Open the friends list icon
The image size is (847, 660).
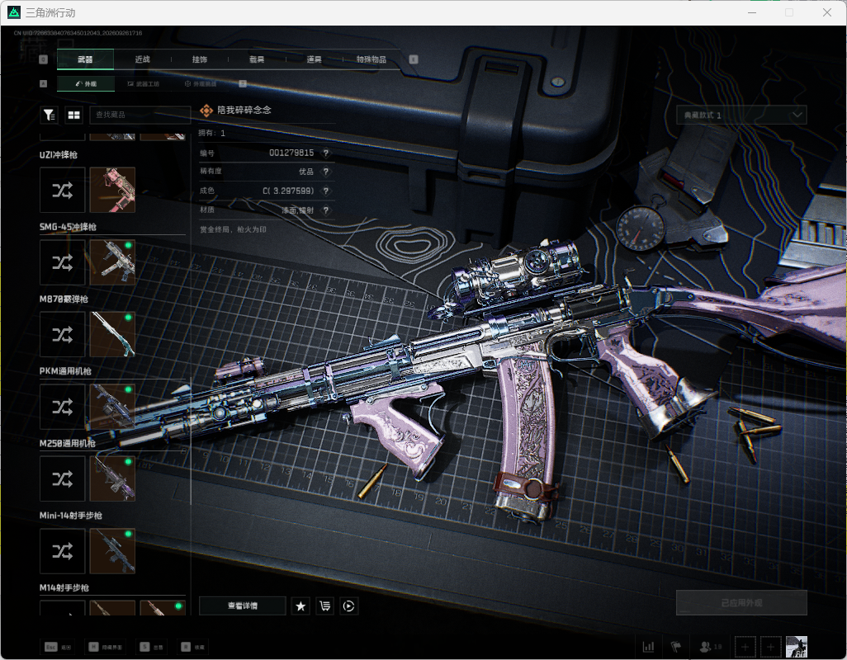click(710, 647)
